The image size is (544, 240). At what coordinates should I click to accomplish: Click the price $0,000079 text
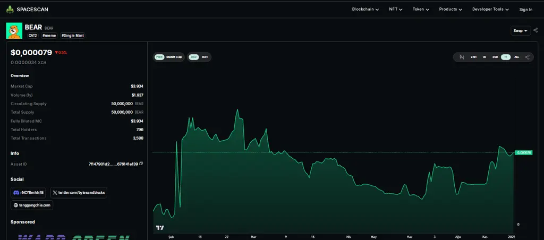pos(31,53)
